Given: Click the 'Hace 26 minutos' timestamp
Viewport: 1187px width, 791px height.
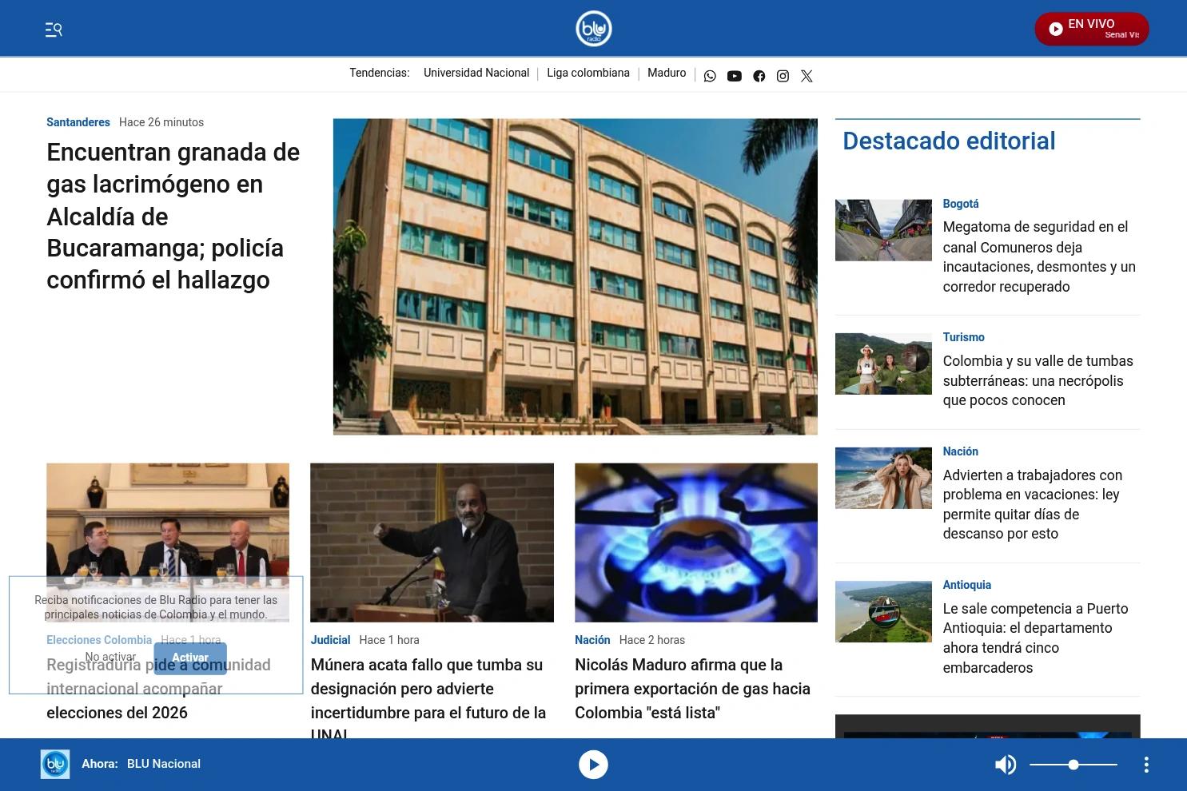Looking at the screenshot, I should coord(161,122).
